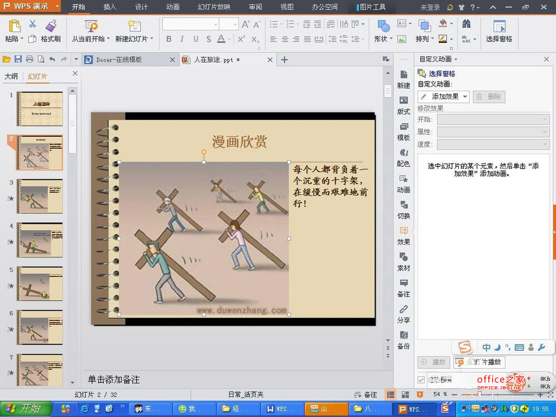
Task: Click the zoom slider handle in status bar
Action: tap(480, 394)
